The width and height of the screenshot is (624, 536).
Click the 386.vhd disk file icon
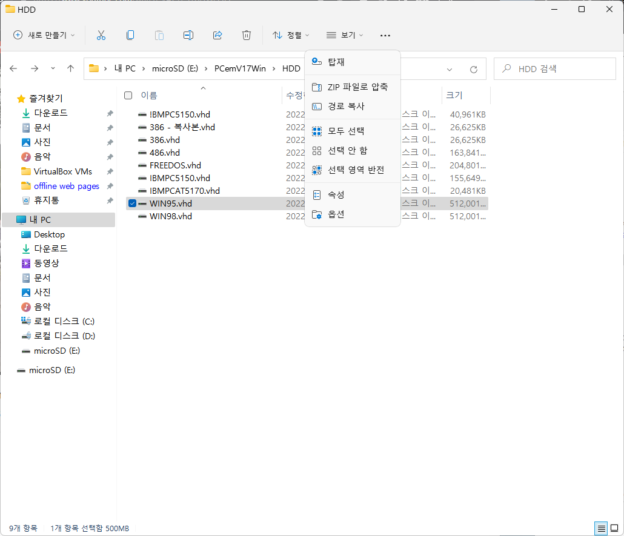tap(142, 140)
